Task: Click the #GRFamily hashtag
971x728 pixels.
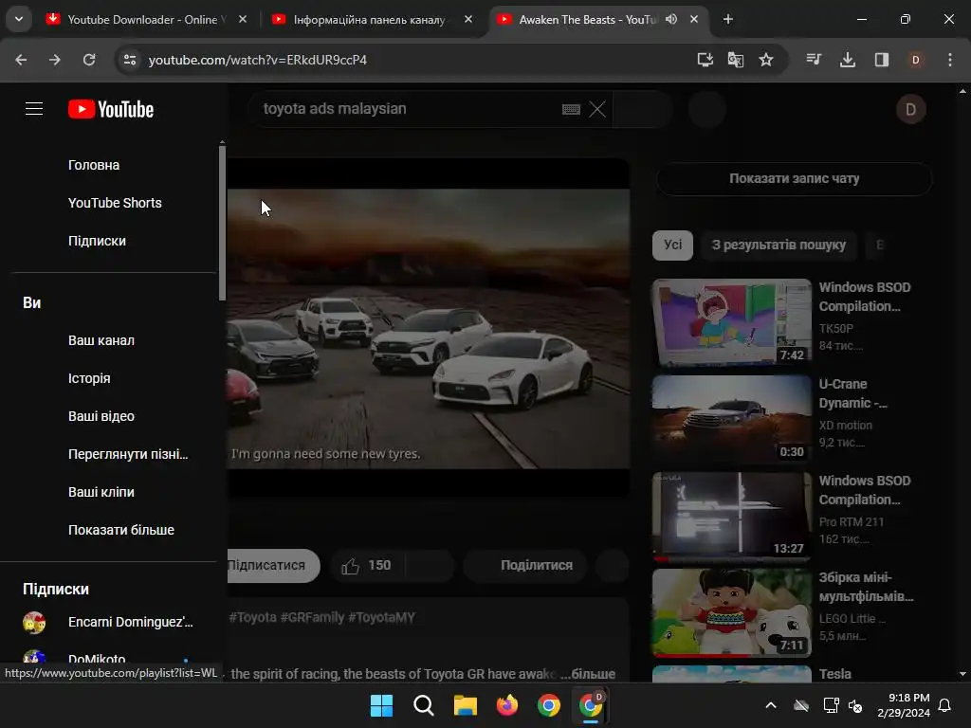Action: coord(311,618)
